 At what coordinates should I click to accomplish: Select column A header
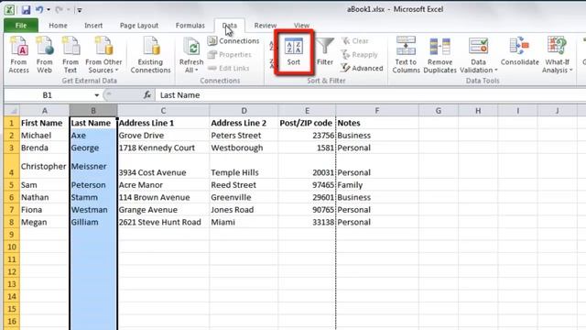point(45,111)
